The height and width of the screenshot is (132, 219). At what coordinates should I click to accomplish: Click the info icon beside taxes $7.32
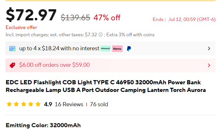click(x=101, y=35)
